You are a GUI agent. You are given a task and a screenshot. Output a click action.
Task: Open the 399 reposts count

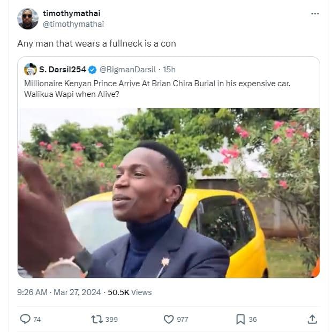(x=111, y=319)
